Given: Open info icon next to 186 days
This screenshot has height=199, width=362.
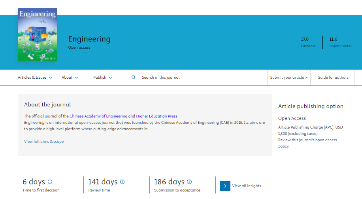Looking at the screenshot, I should click(189, 182).
